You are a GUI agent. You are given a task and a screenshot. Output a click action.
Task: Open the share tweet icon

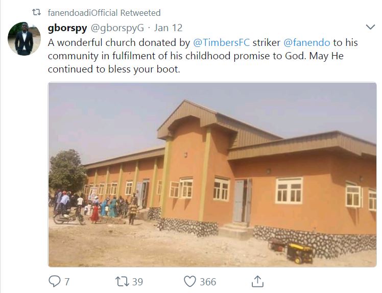(257, 281)
